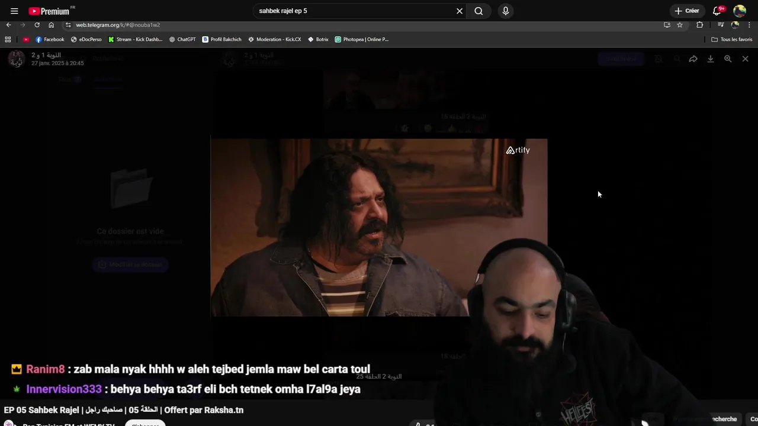Viewport: 758px width, 426px height.
Task: Open the ChatGPT bookmark
Action: click(x=182, y=39)
